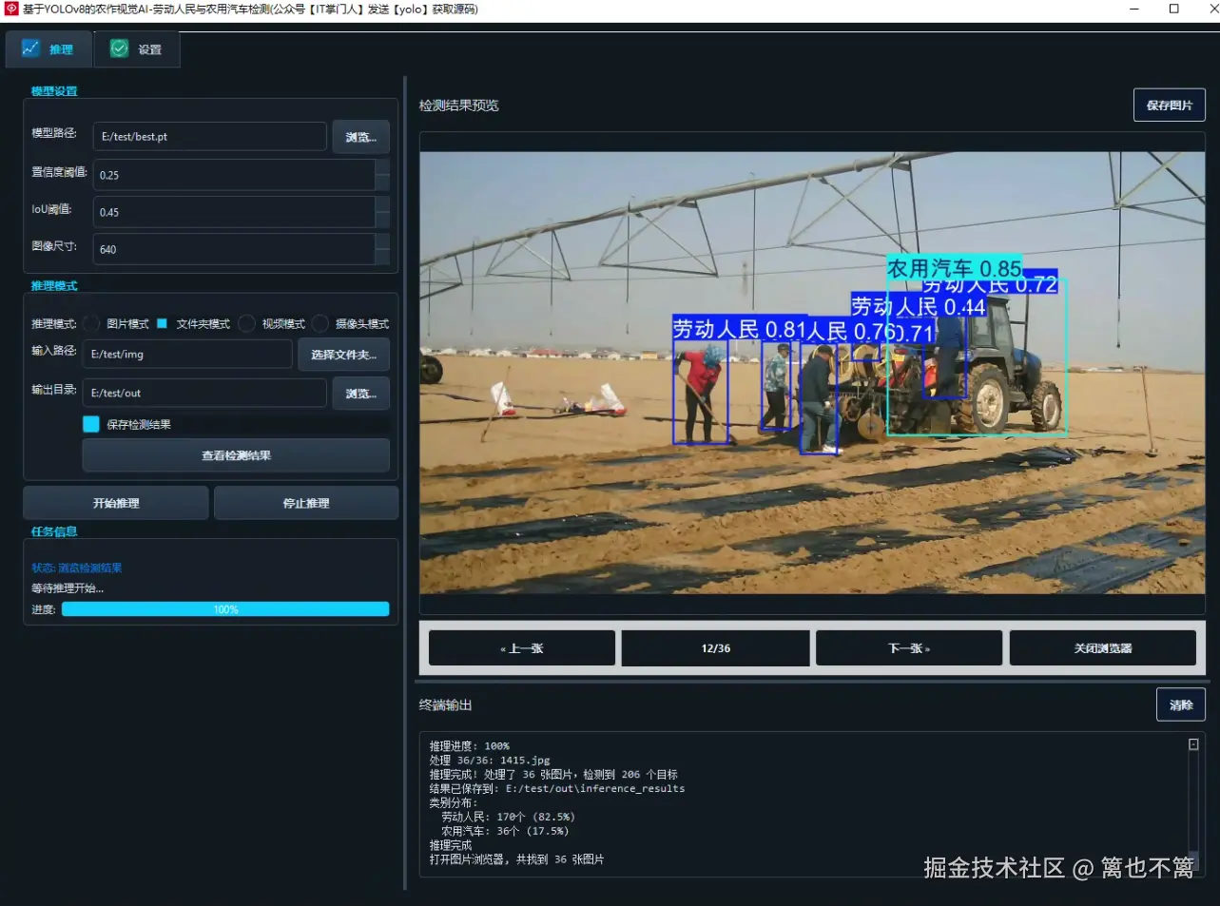1220x906 pixels.
Task: Click the window title text in title bar
Action: (x=250, y=10)
